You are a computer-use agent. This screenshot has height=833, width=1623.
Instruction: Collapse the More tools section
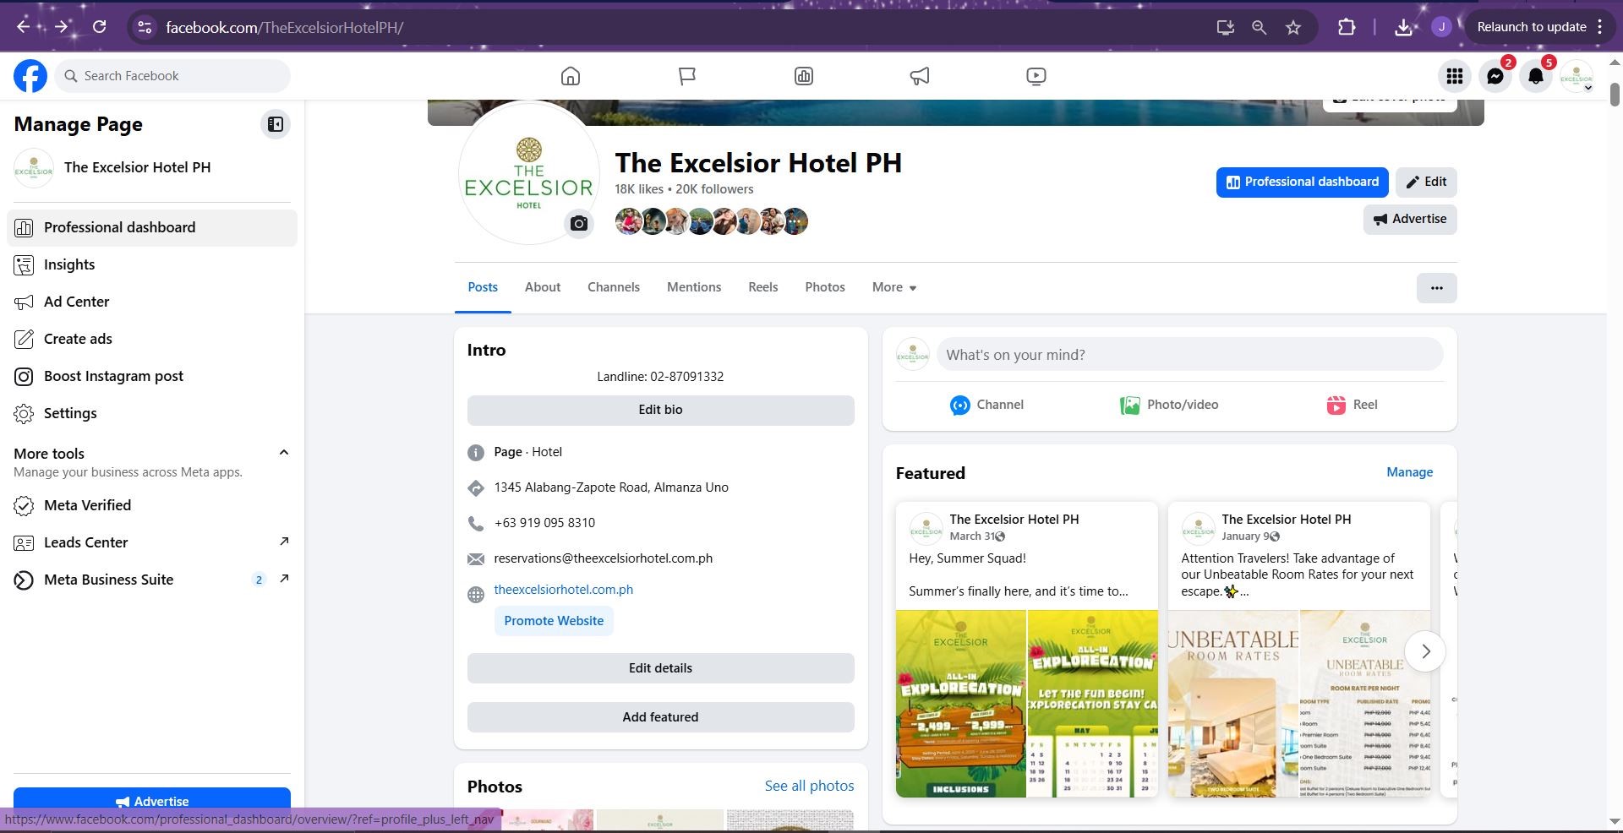(x=284, y=453)
